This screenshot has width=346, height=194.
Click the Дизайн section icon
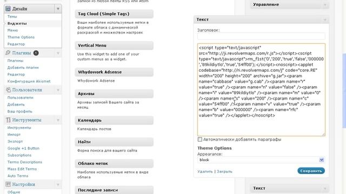click(8, 9)
